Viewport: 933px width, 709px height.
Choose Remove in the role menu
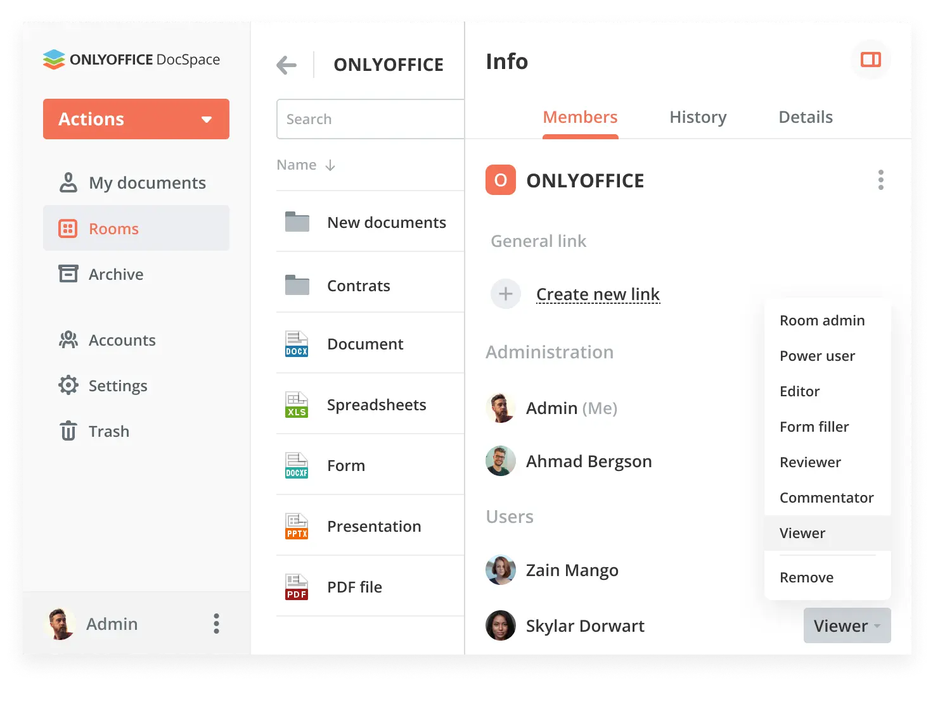(806, 577)
